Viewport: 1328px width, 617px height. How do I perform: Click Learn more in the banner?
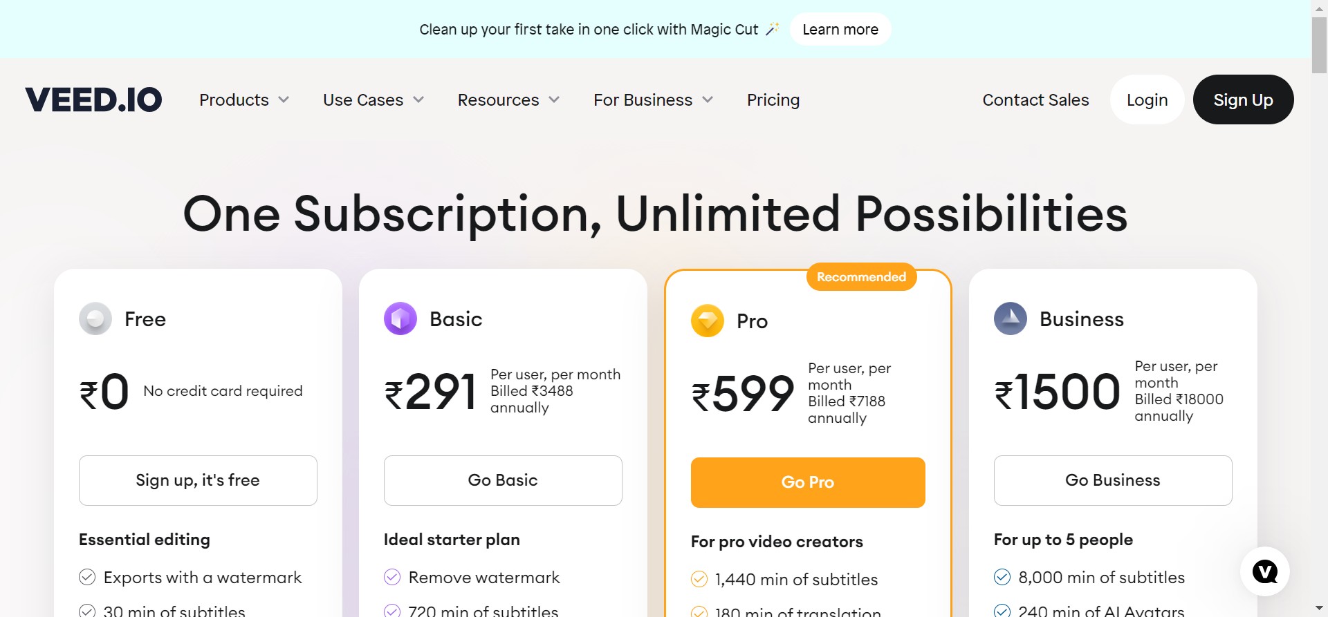(840, 30)
